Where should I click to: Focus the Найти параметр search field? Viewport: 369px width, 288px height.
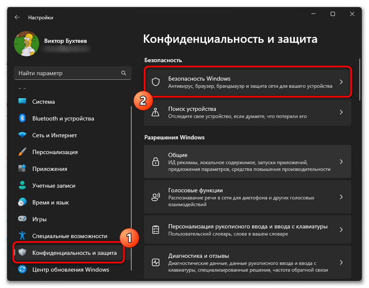pos(72,73)
